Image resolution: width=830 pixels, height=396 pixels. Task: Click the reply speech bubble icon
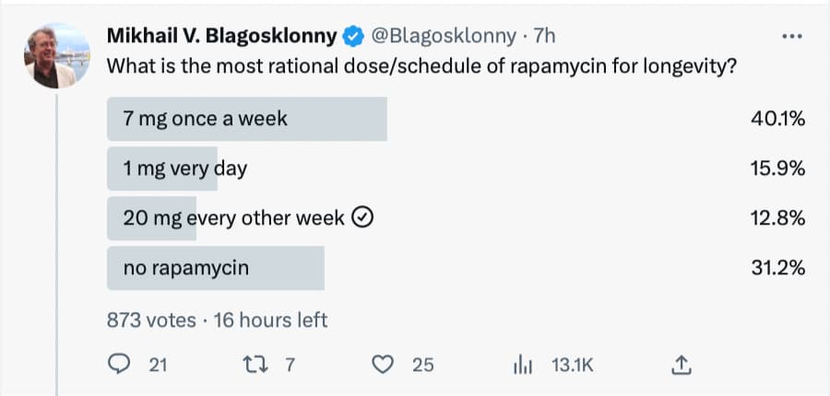point(119,365)
